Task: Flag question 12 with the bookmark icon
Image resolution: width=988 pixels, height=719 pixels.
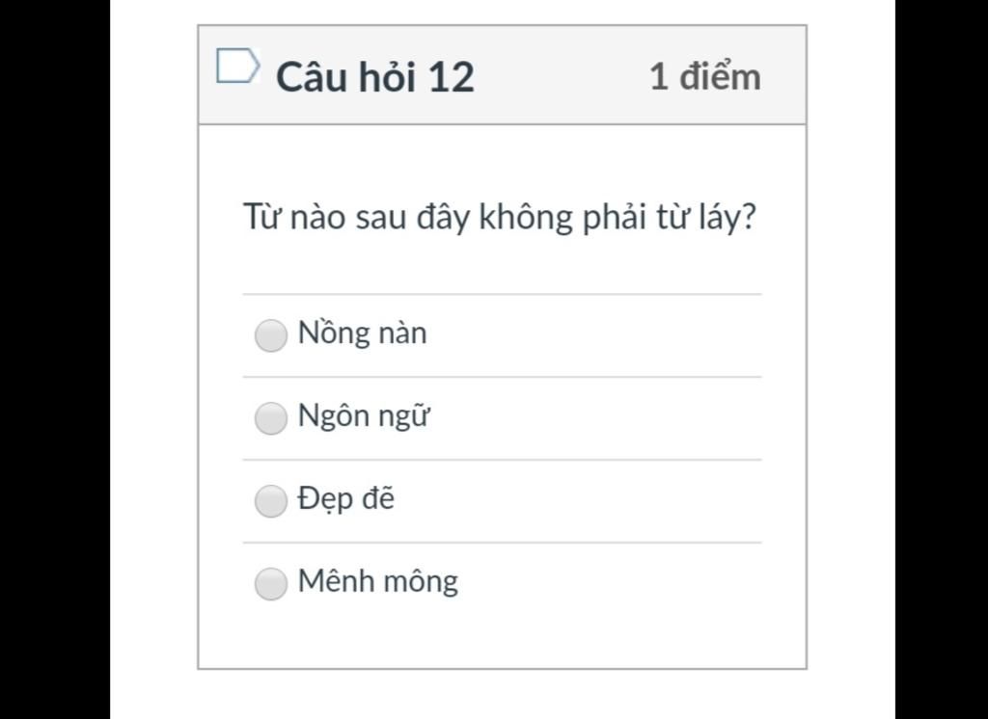Action: [237, 67]
